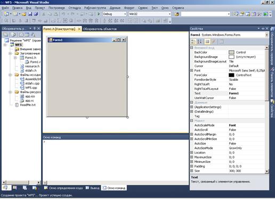Save the file with the floppy disk icon
The image size is (275, 199).
(x=30, y=14)
